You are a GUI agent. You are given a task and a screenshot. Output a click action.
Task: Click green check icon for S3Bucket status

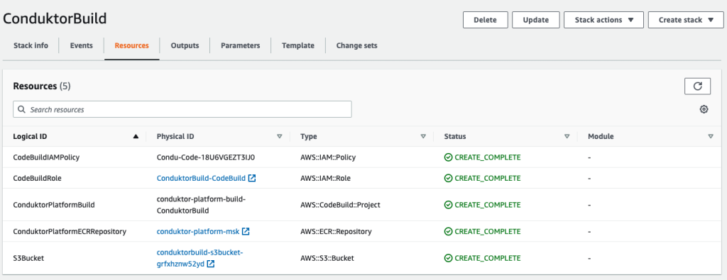coord(448,258)
